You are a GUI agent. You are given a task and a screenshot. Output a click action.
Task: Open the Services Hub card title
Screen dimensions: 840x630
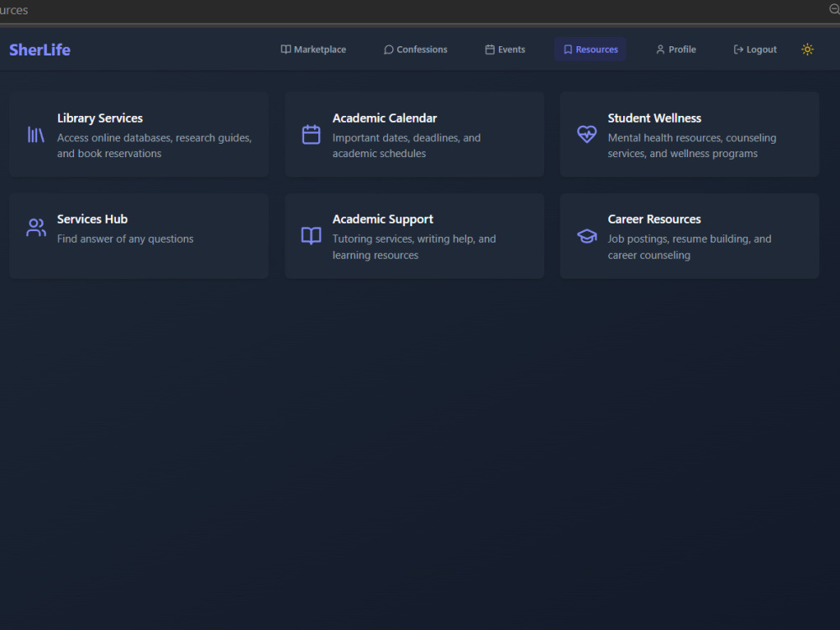coord(92,219)
